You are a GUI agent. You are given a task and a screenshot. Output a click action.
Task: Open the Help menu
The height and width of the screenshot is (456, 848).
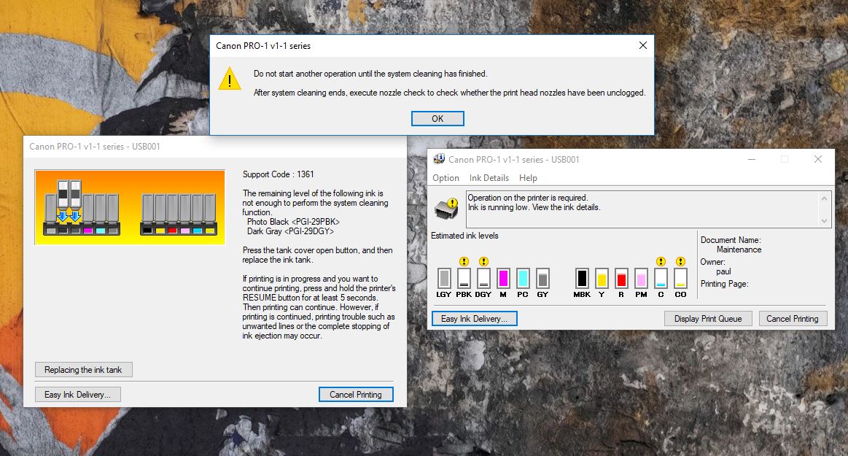tap(528, 178)
